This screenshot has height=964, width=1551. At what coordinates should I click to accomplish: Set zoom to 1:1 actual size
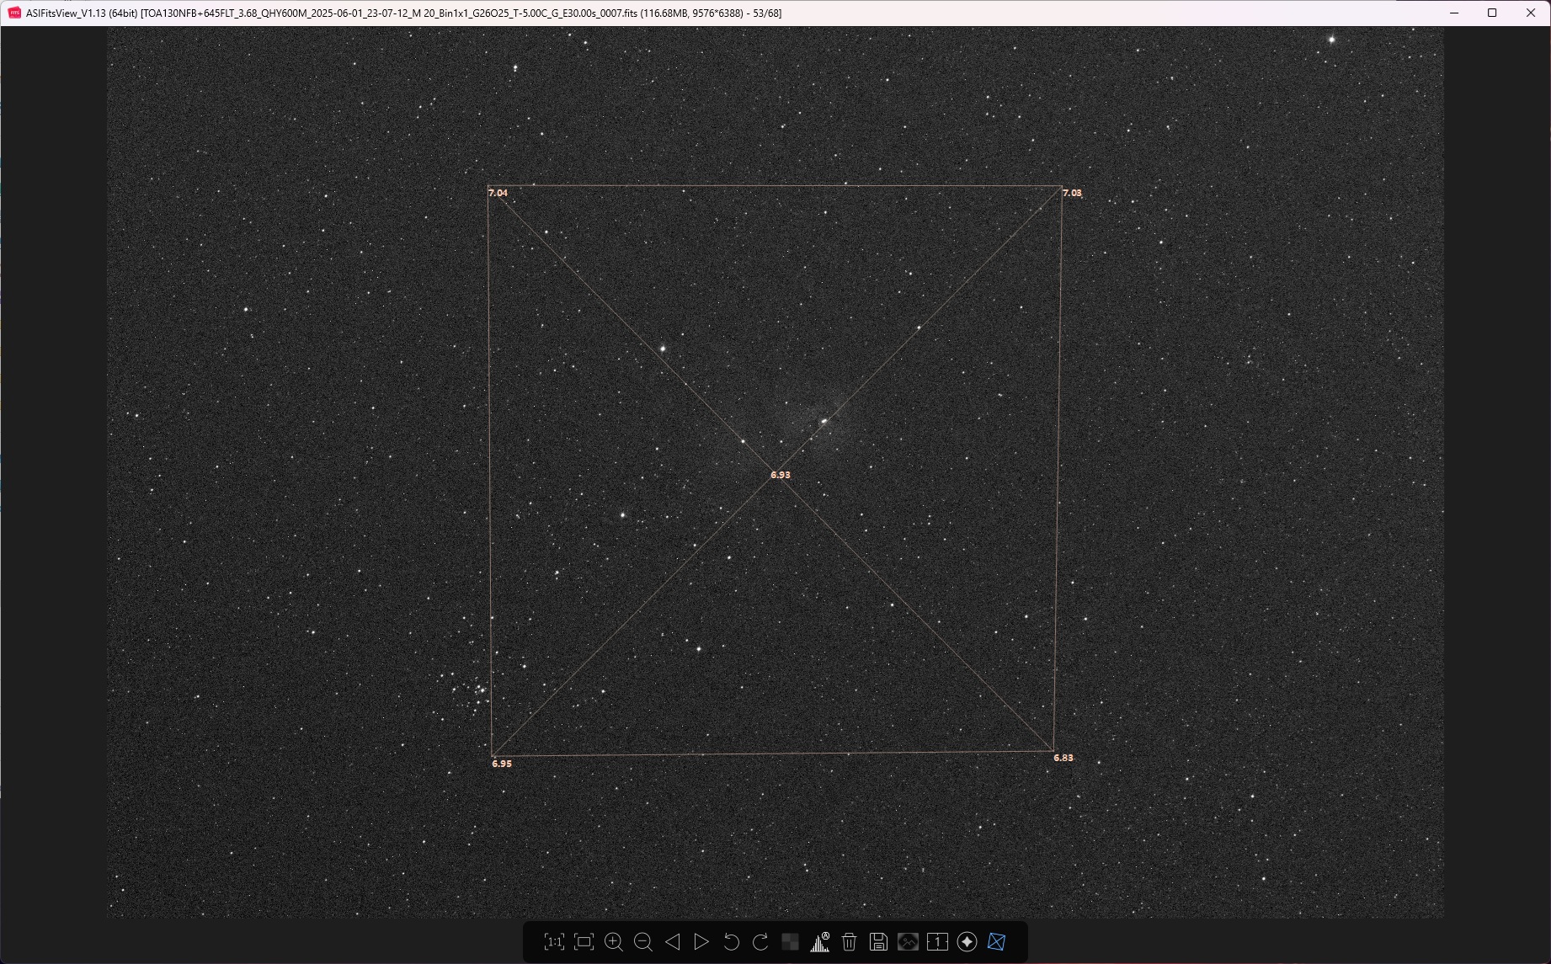[554, 942]
